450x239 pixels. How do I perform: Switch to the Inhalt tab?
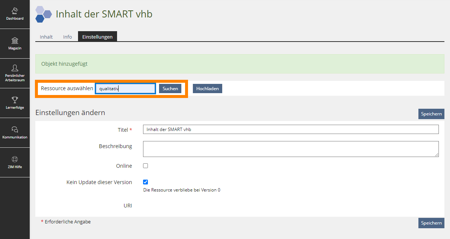[x=46, y=37]
